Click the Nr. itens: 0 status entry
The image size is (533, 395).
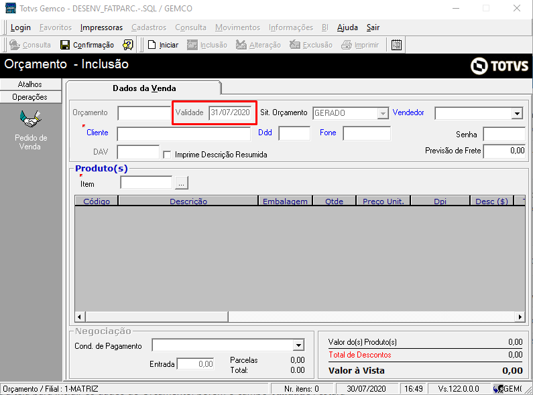click(x=302, y=388)
